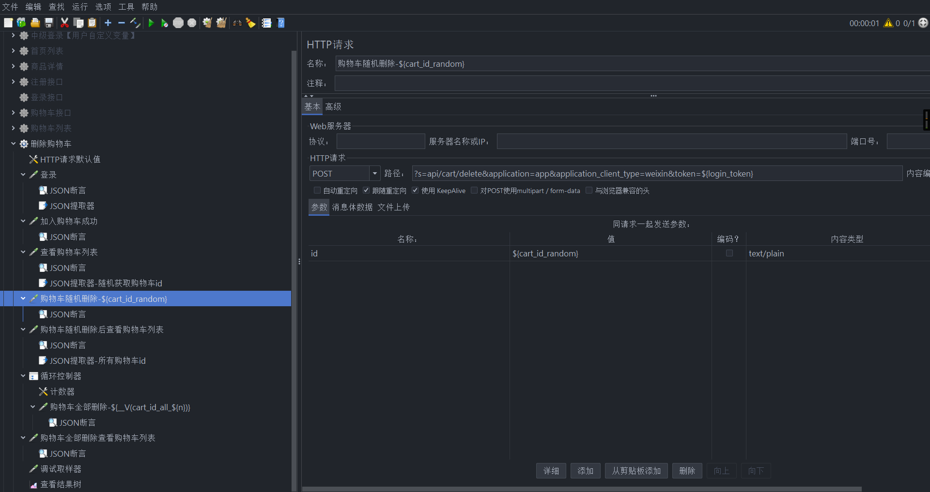Click the tree panel vertical scrollbar
930x492 pixels.
click(294, 271)
